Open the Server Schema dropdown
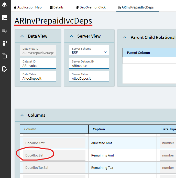 tap(105, 52)
